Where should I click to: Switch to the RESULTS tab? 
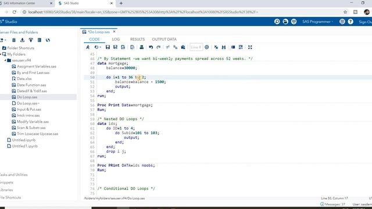(137, 39)
